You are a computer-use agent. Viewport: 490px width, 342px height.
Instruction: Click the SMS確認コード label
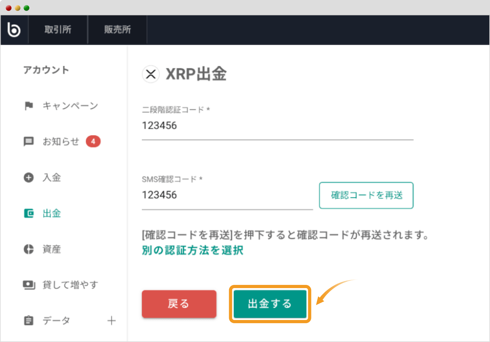click(x=172, y=179)
